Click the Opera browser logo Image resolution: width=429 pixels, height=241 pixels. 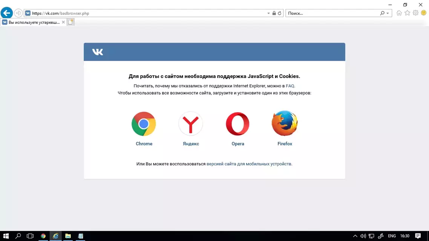pyautogui.click(x=237, y=124)
